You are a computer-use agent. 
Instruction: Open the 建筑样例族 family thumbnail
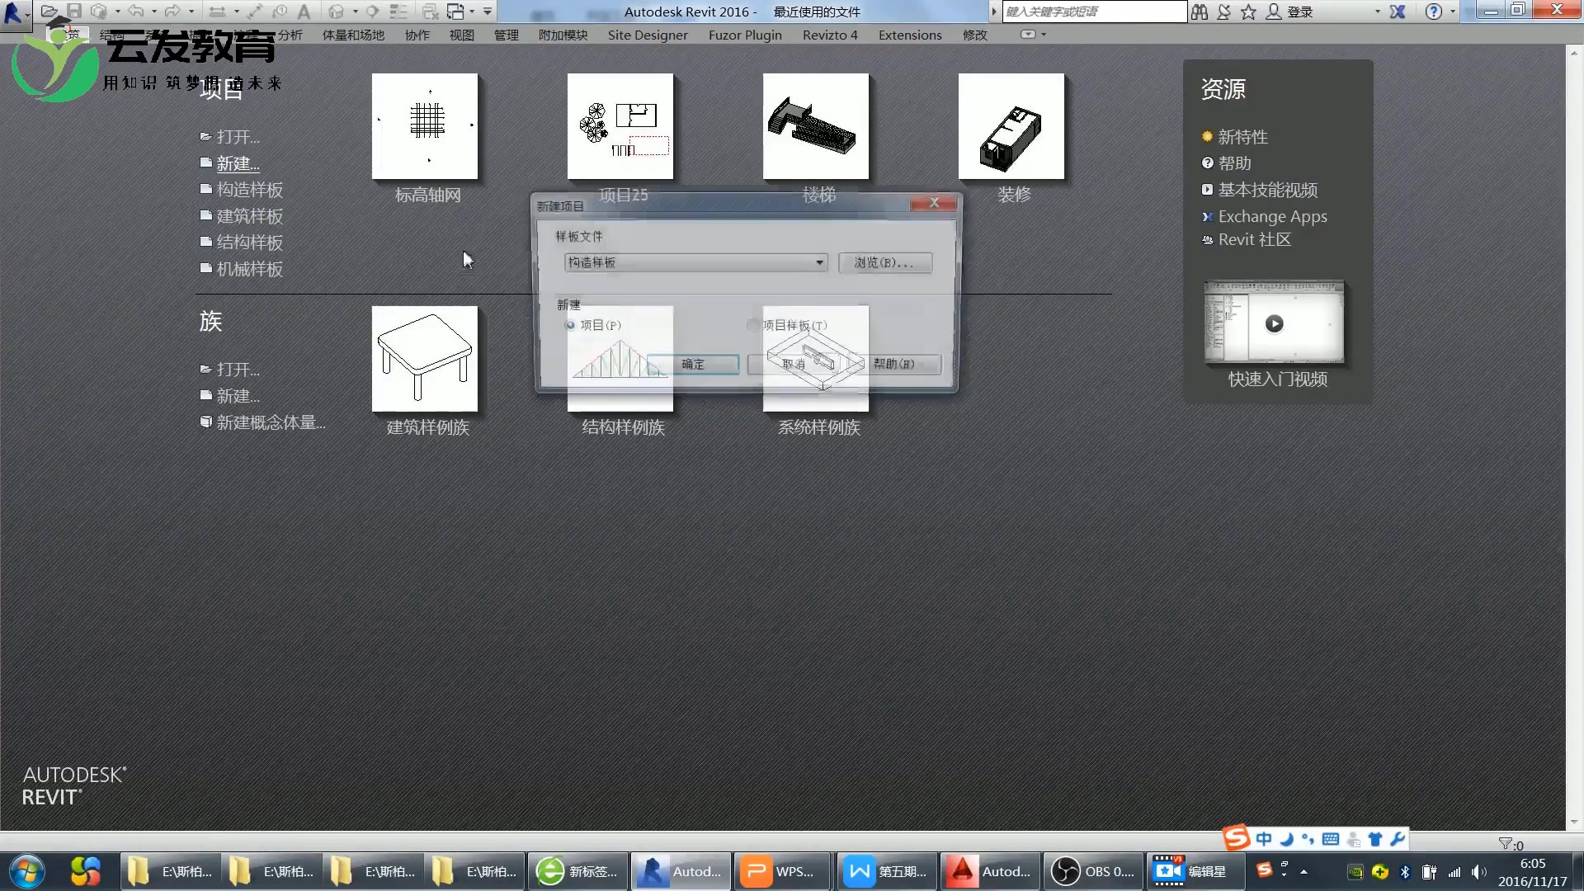coord(425,359)
